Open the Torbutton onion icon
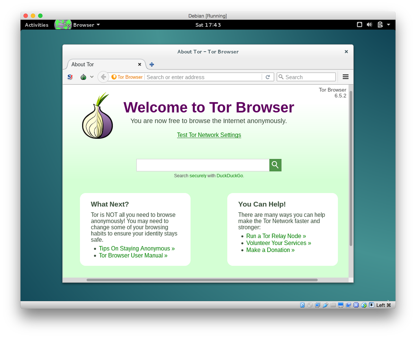 [83, 77]
